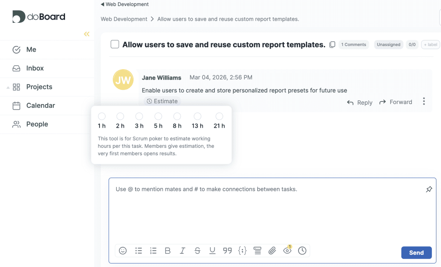Select the 8 h estimate option
This screenshot has width=441, height=267.
(177, 116)
